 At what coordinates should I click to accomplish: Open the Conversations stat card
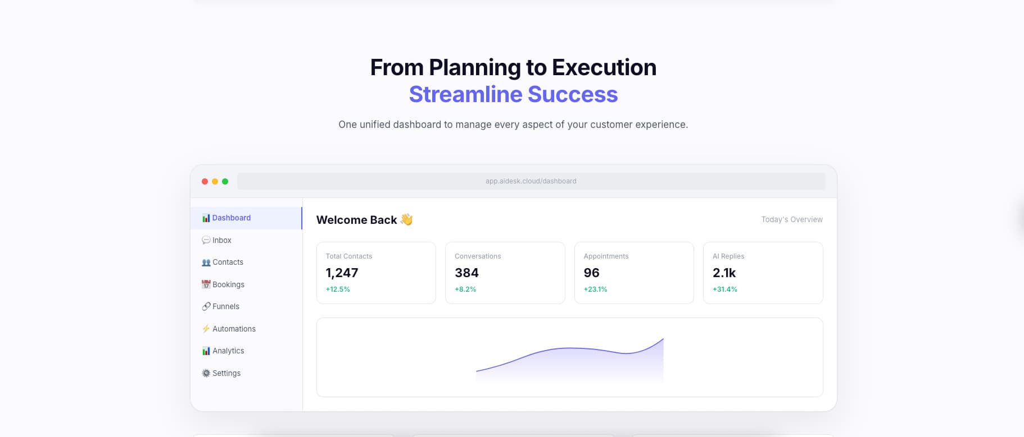click(505, 273)
